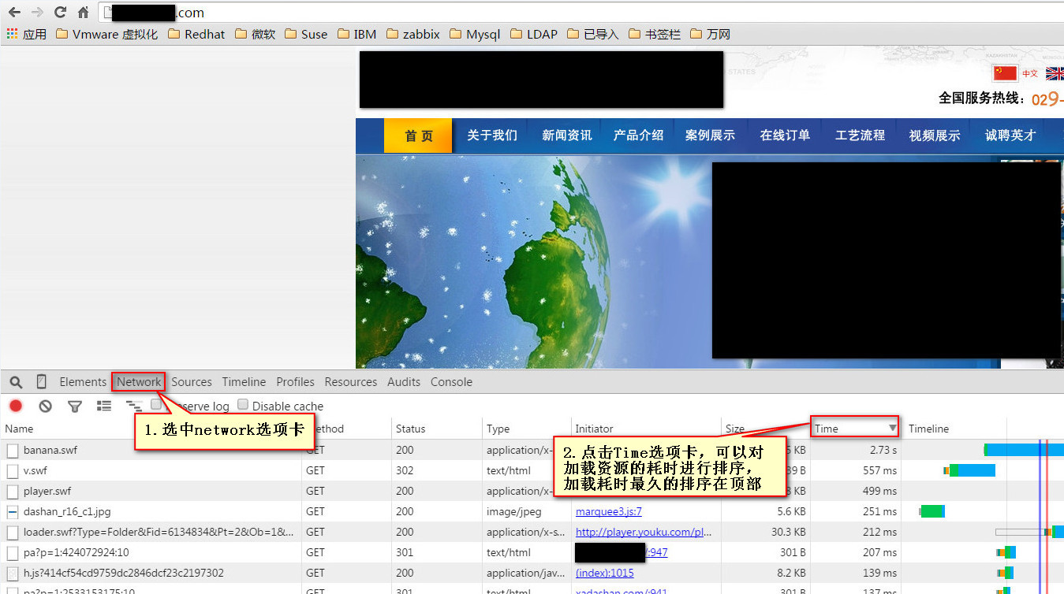Viewport: 1064px width, 594px height.
Task: Click the browser reload page icon
Action: [58, 12]
